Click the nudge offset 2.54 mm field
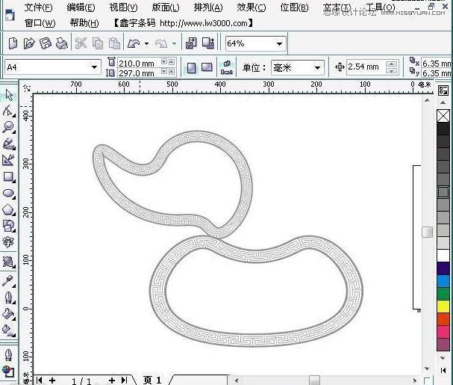The image size is (453, 385). [x=366, y=67]
